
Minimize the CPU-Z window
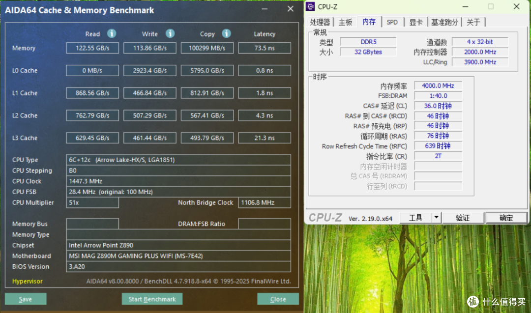point(465,6)
